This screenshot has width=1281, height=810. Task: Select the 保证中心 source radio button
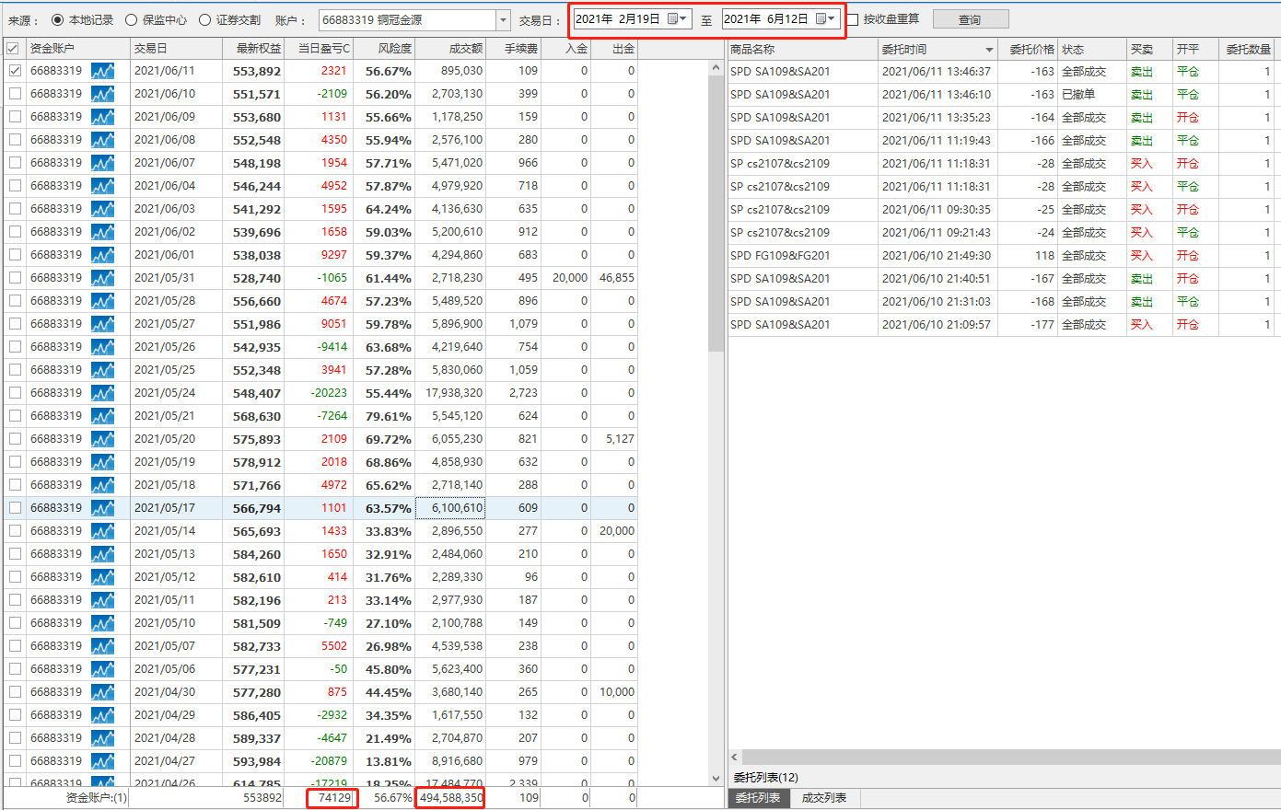(132, 20)
